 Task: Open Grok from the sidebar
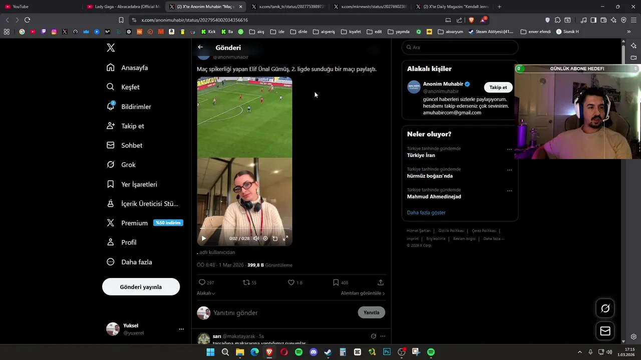(x=121, y=164)
